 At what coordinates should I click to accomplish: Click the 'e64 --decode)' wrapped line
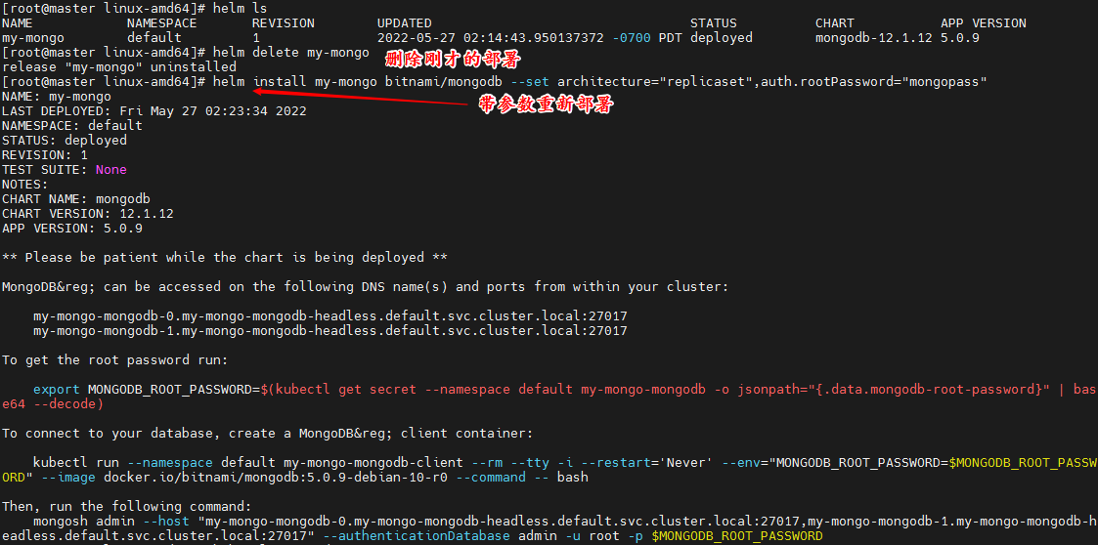[x=53, y=404]
